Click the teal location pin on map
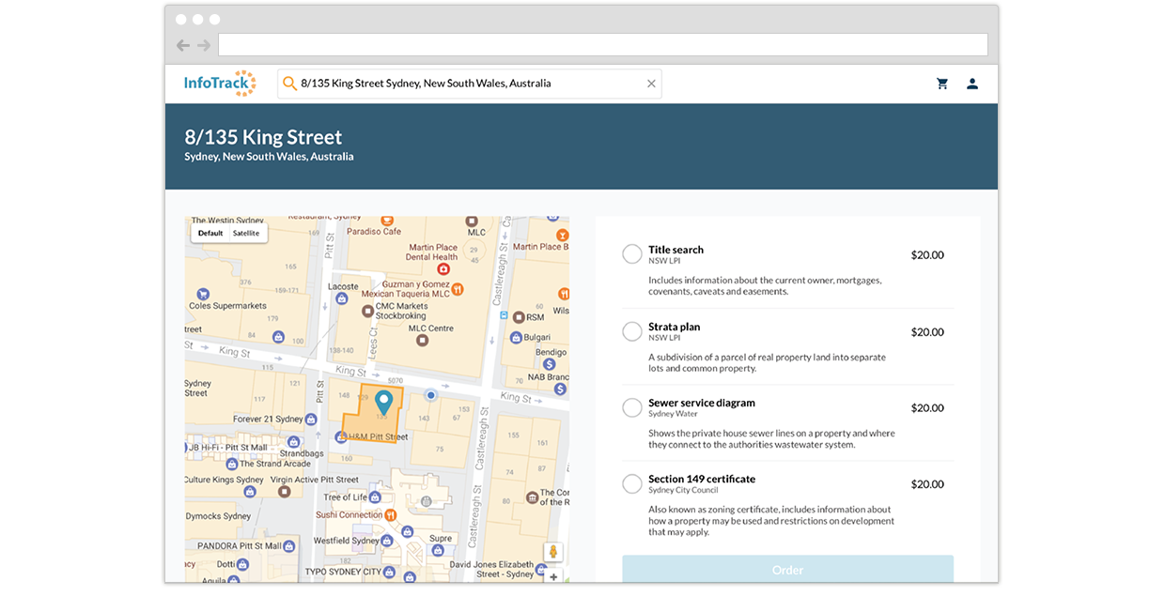Image resolution: width=1165 pixels, height=596 pixels. pyautogui.click(x=383, y=403)
